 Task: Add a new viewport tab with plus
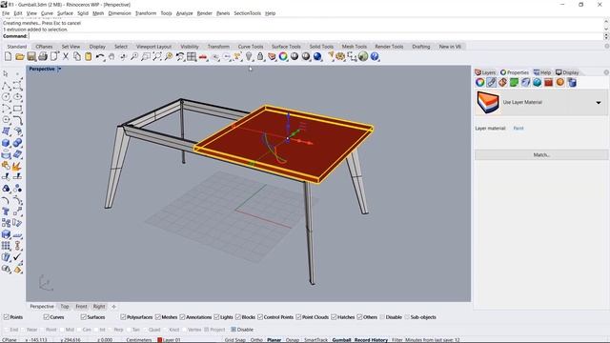pos(113,307)
